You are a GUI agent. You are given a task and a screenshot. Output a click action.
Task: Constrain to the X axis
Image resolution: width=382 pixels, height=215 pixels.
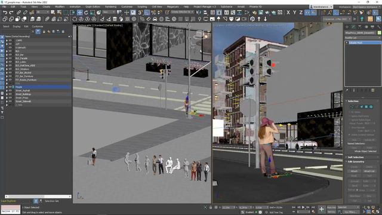pos(288,13)
